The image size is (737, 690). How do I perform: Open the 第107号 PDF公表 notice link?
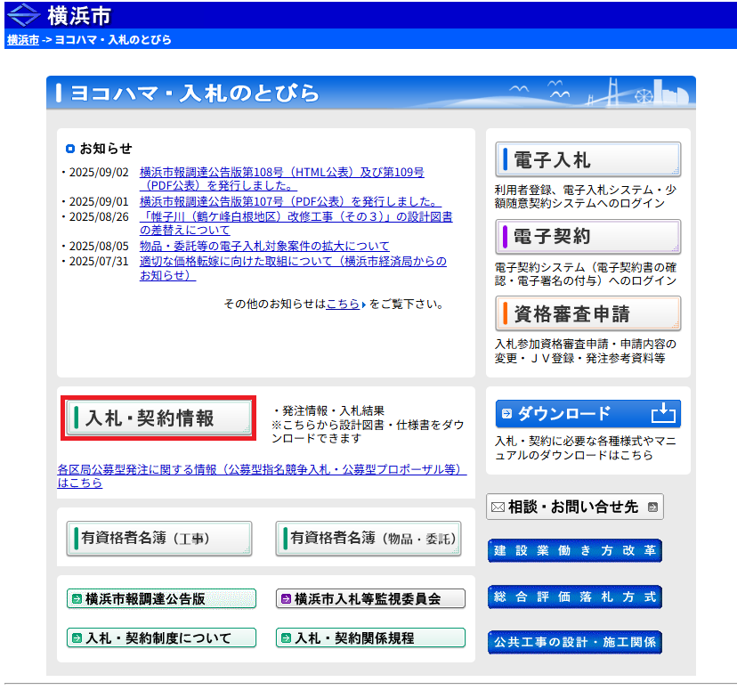(x=290, y=201)
